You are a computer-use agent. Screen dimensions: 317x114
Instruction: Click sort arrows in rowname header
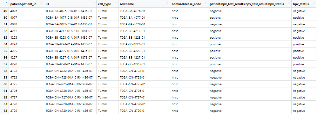[168, 3]
